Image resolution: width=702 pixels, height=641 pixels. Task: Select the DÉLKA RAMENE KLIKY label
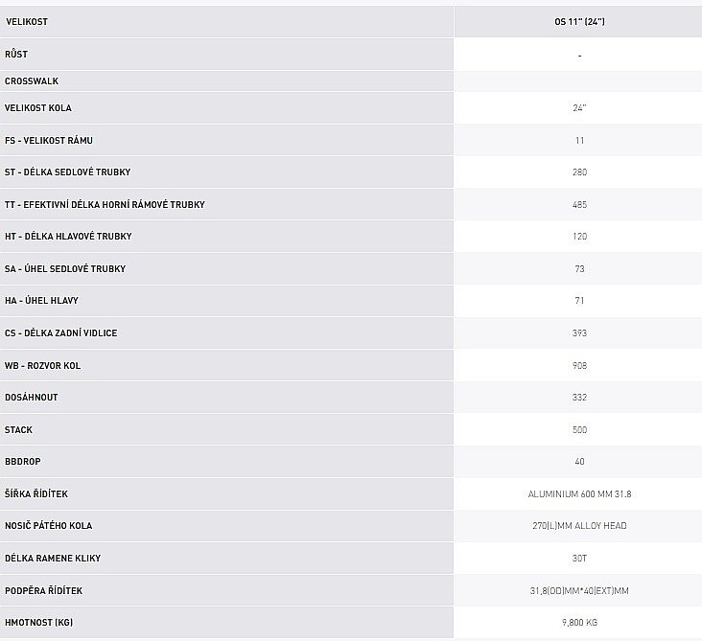(53, 558)
